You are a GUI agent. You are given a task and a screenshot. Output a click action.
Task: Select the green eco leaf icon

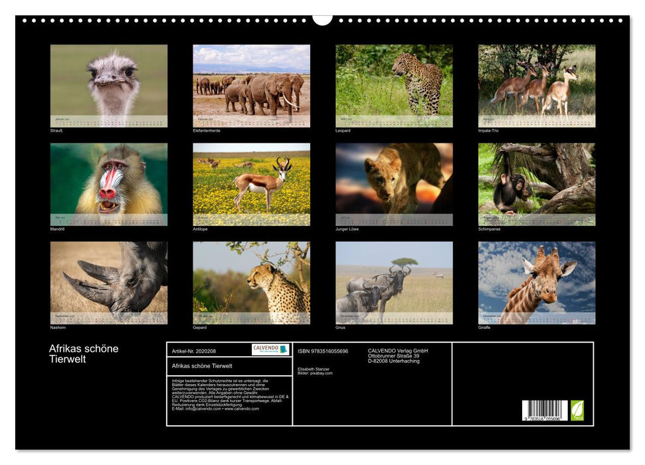tap(577, 410)
